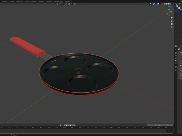This screenshot has height=136, width=182.
Task: Select the highlighted object row in outliner
Action: (178, 10)
